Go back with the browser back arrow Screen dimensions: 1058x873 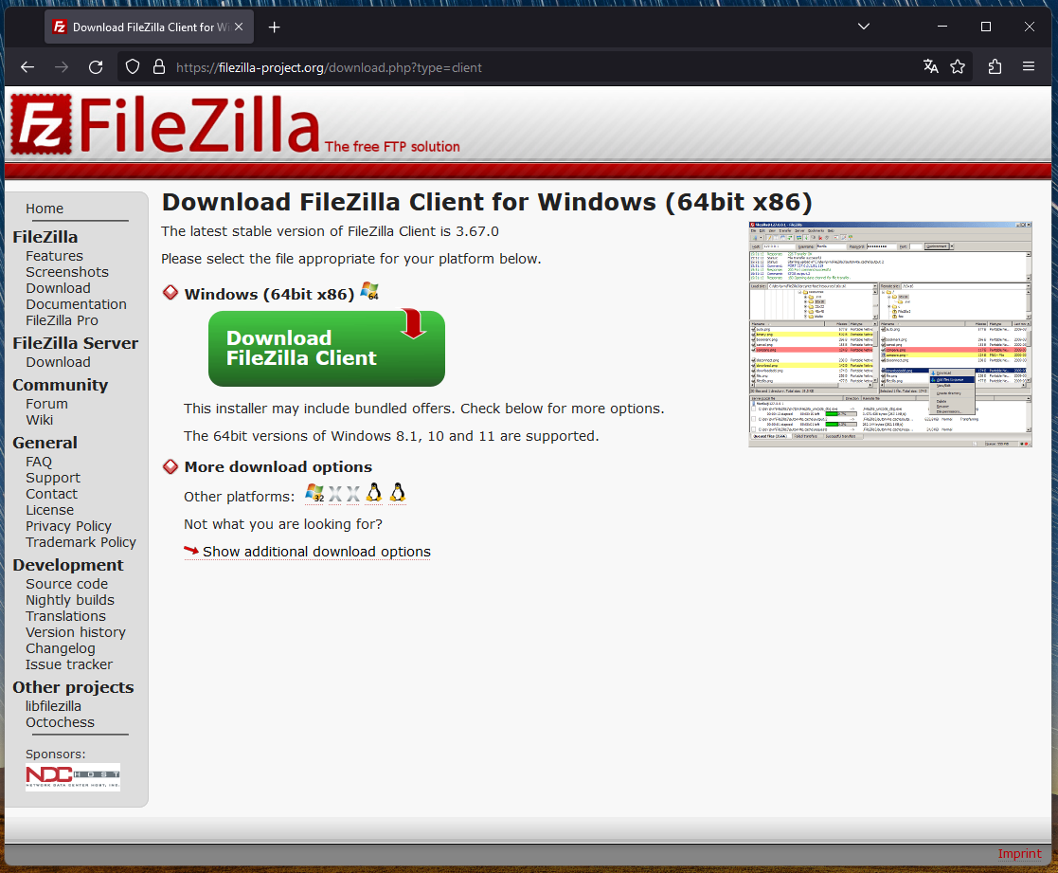27,67
